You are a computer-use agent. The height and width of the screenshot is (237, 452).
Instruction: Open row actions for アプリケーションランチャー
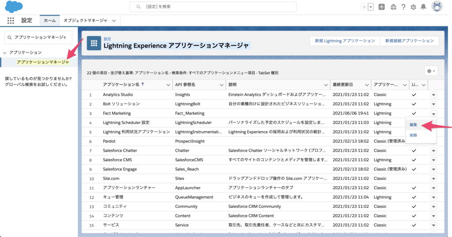433,188
